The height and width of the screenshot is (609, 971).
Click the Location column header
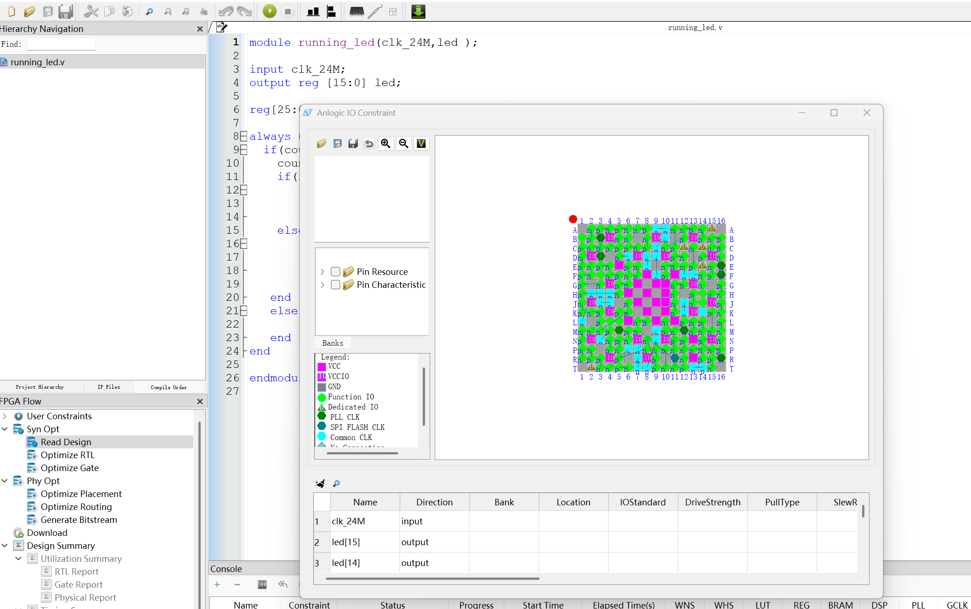[x=573, y=502]
